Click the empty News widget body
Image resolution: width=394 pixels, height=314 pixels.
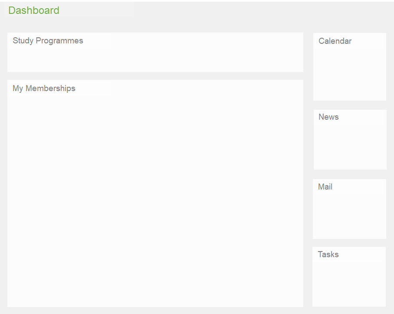tap(350, 147)
